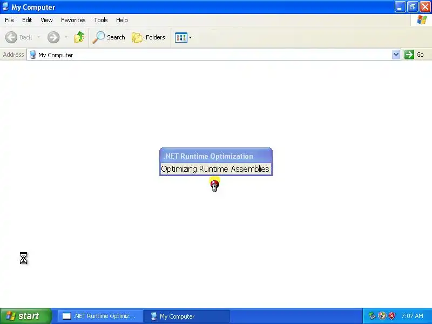432x324 pixels.
Task: Click the 7:07 AM clock
Action: (412, 316)
